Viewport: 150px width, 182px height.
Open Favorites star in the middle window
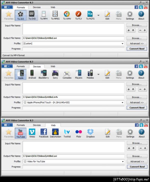pyautogui.click(x=9, y=74)
